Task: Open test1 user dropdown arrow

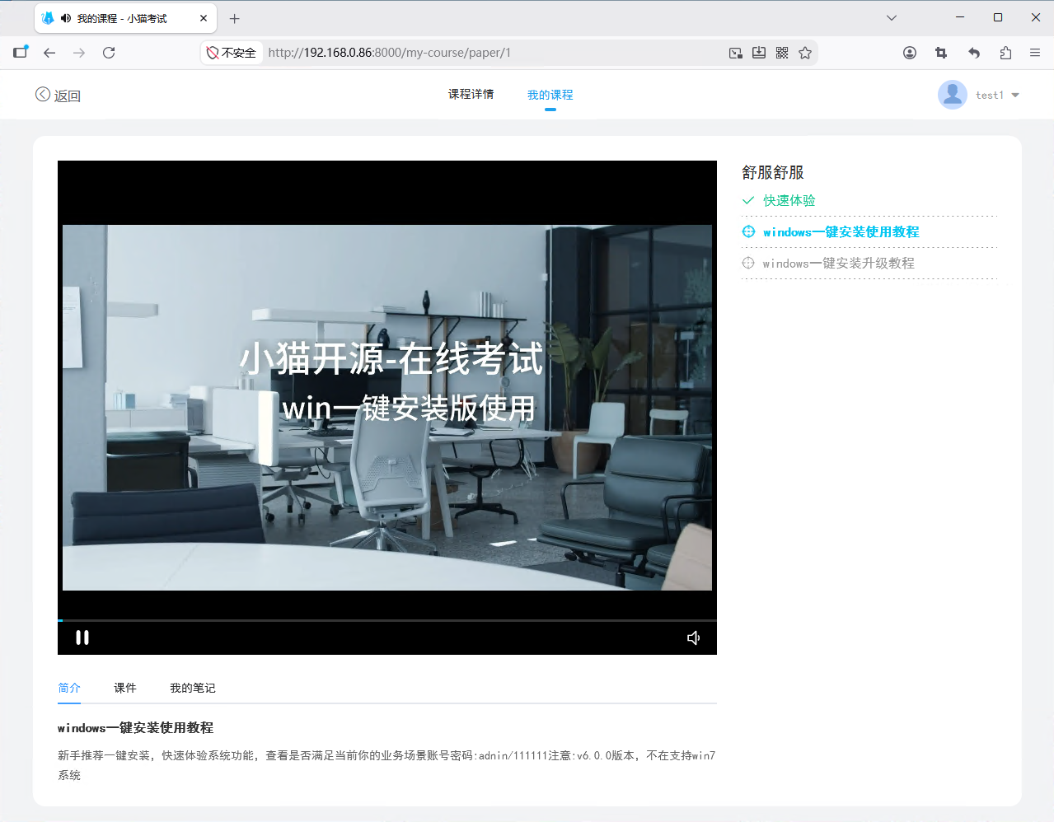Action: 1015,96
